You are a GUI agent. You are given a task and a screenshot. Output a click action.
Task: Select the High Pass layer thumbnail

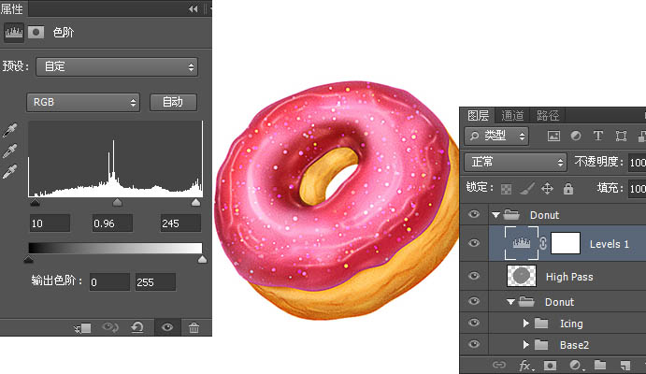coord(522,276)
